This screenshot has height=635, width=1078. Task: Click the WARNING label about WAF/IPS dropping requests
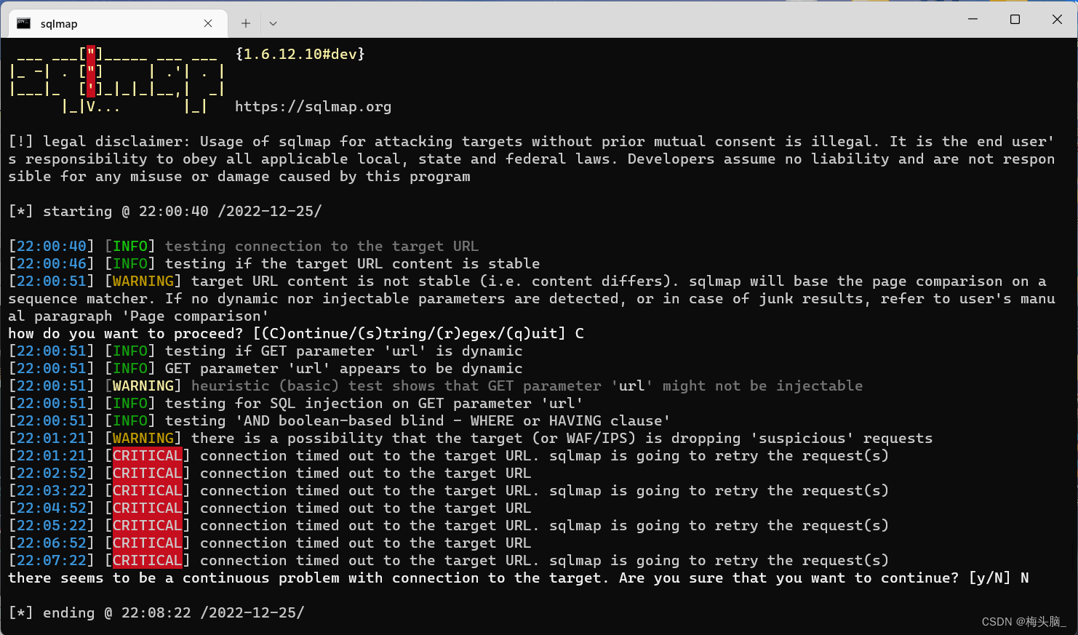tap(143, 438)
